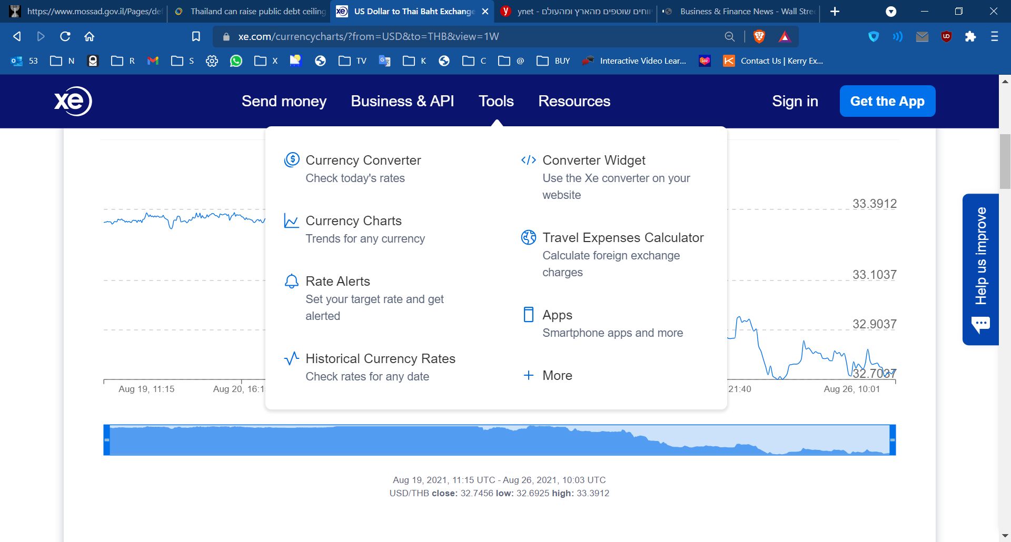Viewport: 1011px width, 542px height.
Task: Expand More tools with plus icon
Action: (528, 375)
